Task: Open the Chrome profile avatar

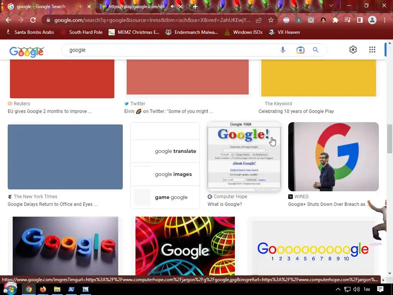Action: pos(372,20)
